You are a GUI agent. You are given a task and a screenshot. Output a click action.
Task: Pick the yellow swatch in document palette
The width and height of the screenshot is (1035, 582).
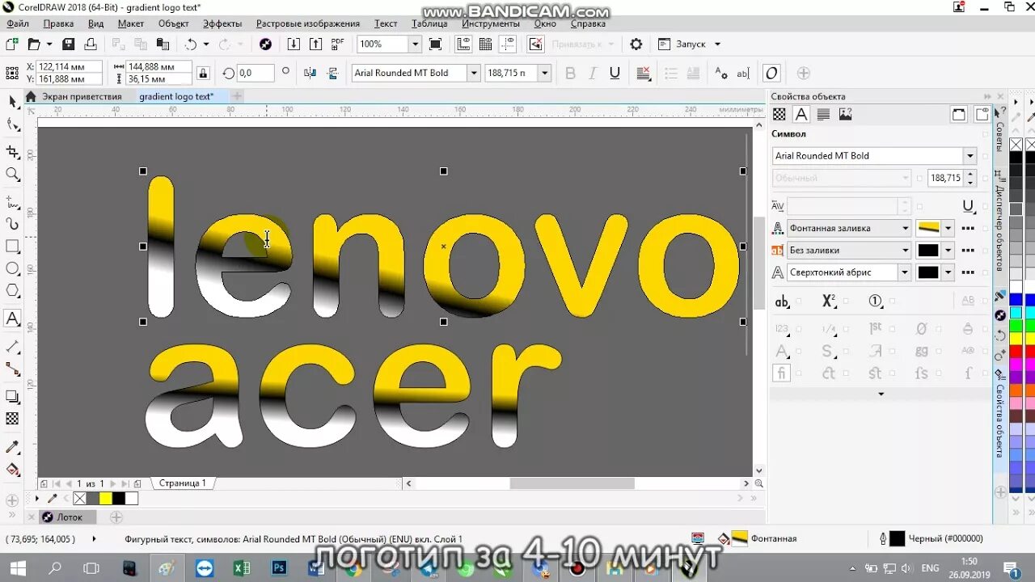point(105,499)
